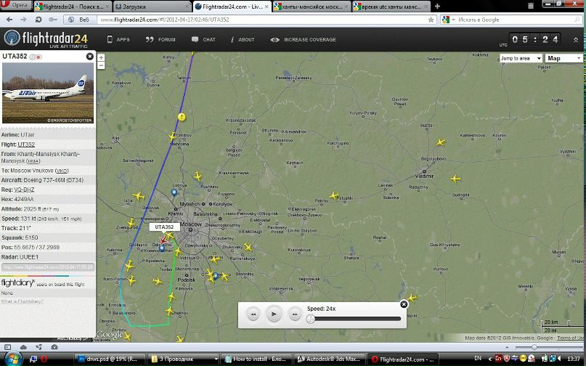Open the APPS menu item

(118, 39)
